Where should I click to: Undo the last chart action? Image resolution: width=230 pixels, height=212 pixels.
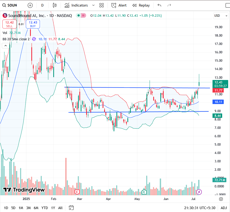[x=159, y=5]
